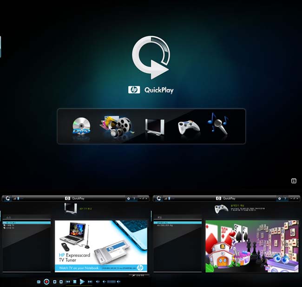Click the HP QuickPlay title in the games window

coord(226,198)
